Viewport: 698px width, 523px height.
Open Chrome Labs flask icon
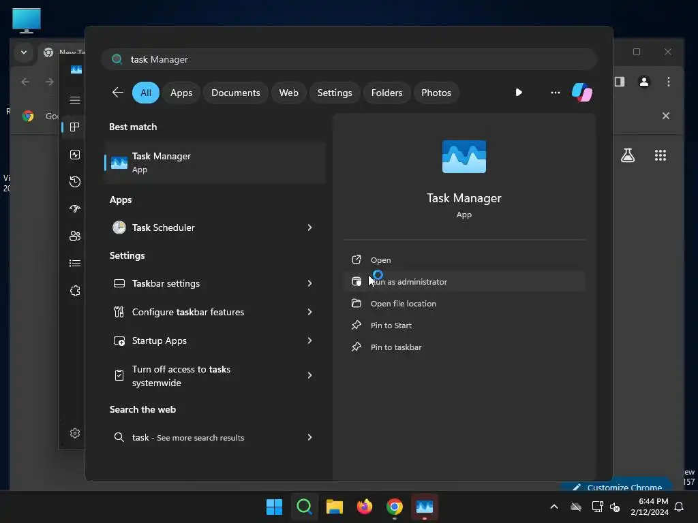point(628,155)
